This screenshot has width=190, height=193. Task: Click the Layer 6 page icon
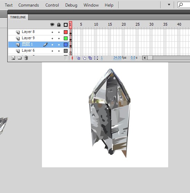[18, 51]
